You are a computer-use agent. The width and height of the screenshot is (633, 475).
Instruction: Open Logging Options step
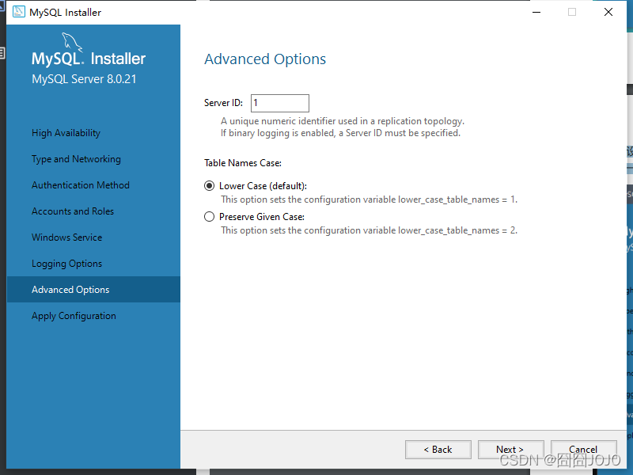66,264
